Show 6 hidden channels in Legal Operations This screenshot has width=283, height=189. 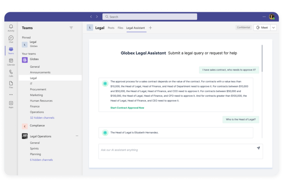[x=41, y=160]
